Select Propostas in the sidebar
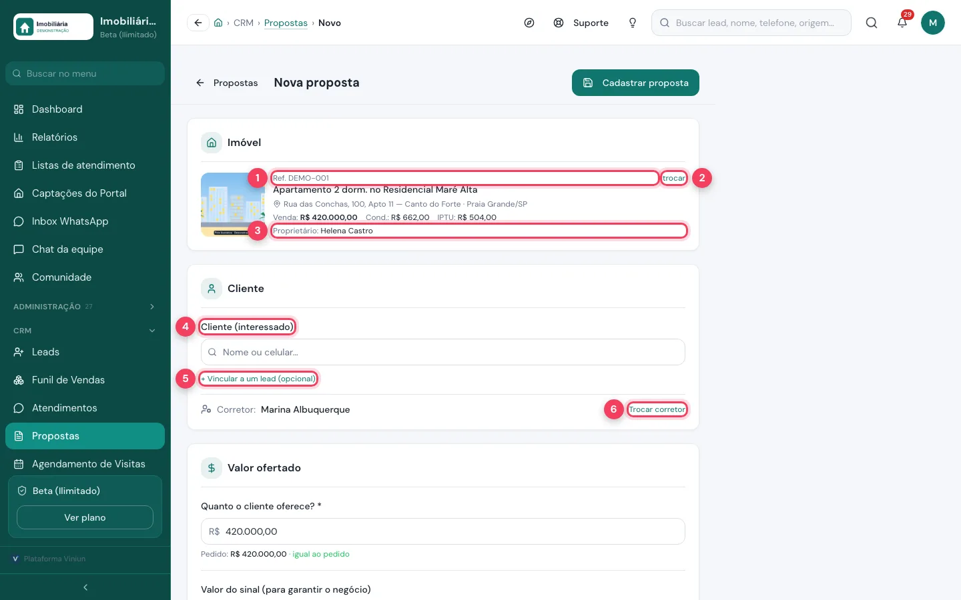961x600 pixels. tap(85, 436)
